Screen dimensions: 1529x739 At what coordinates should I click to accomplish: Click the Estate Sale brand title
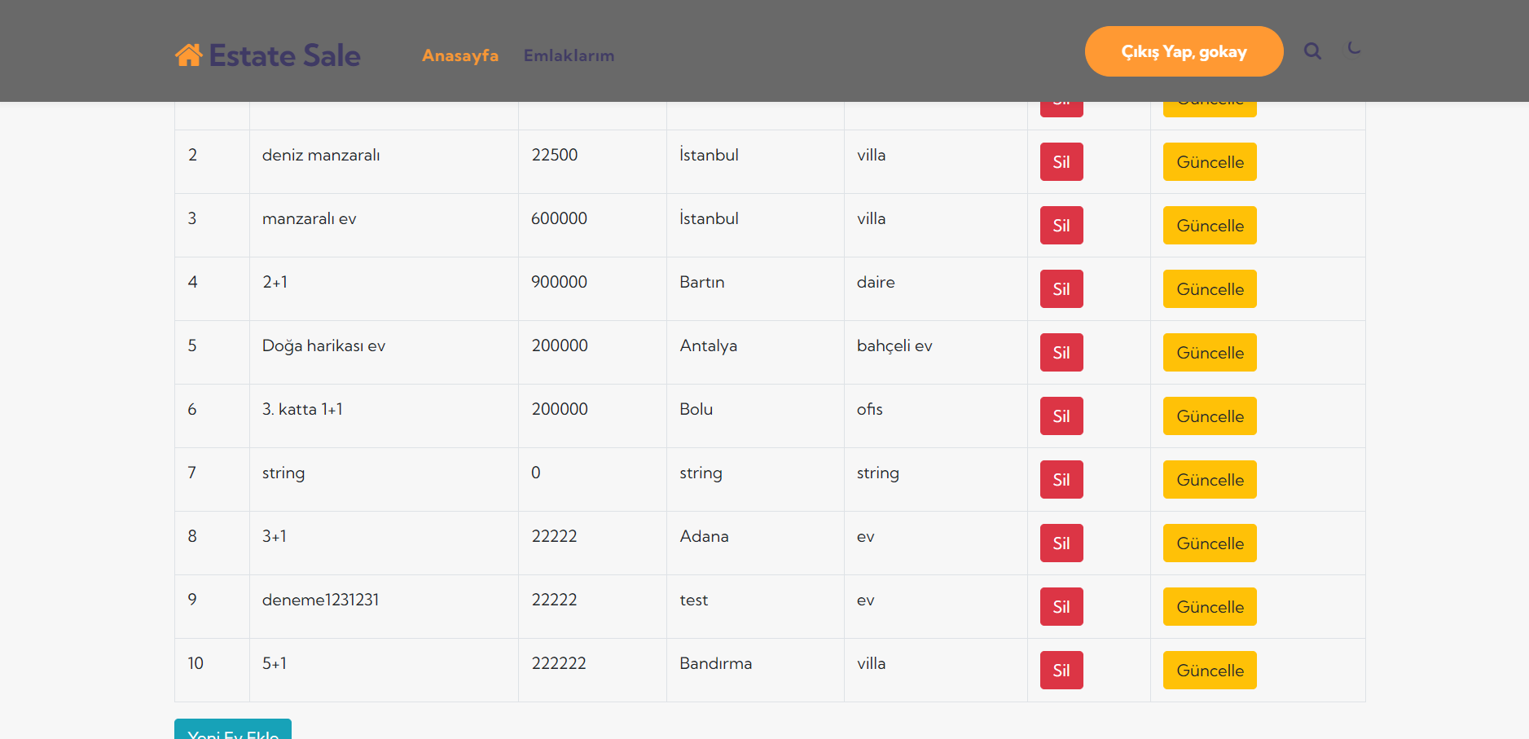coord(284,55)
